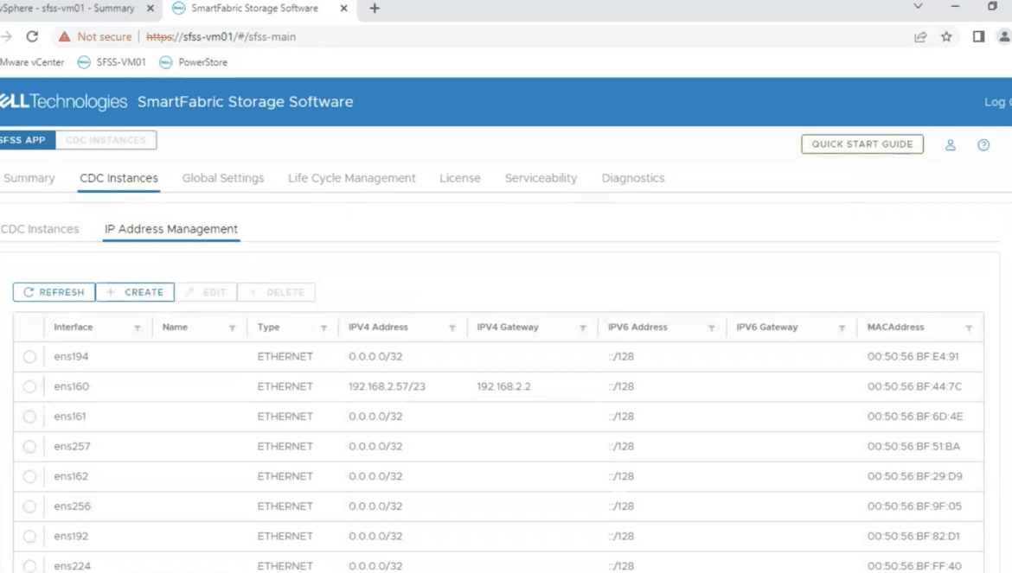Open help via the question mark icon

[983, 144]
